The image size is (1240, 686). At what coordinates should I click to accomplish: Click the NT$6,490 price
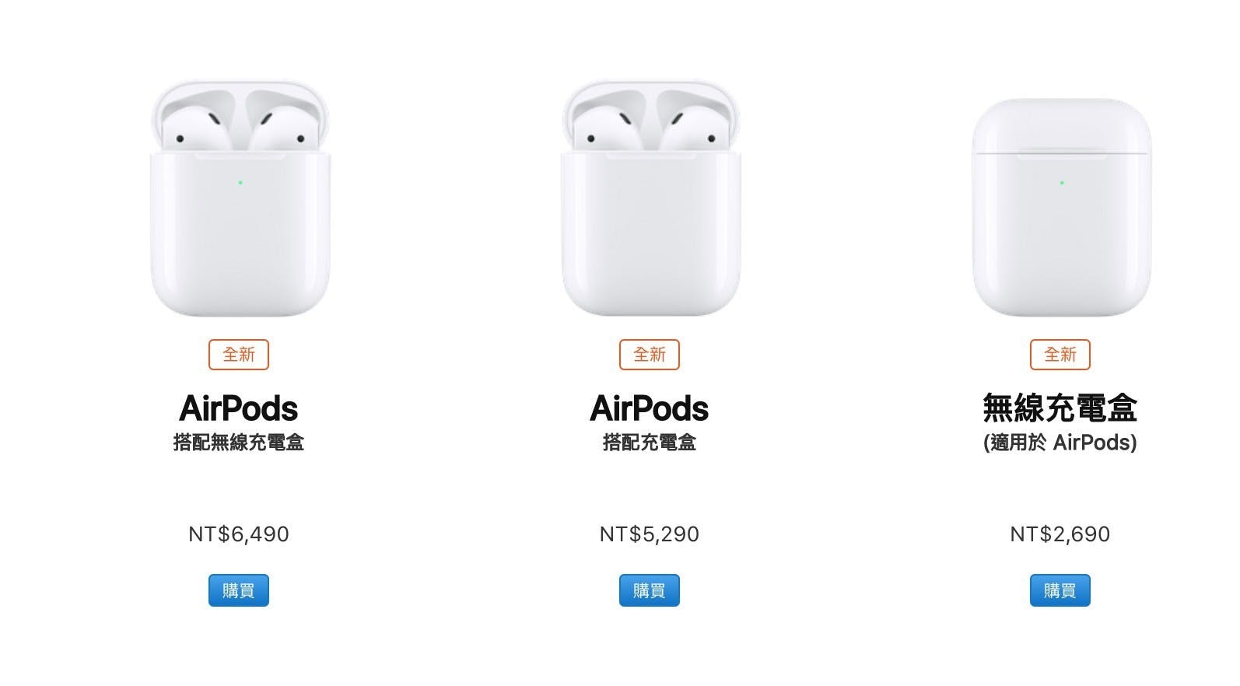point(239,534)
